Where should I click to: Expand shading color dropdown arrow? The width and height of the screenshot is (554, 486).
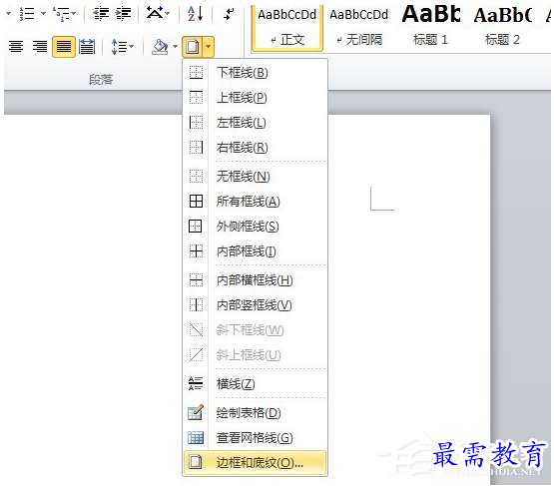175,46
